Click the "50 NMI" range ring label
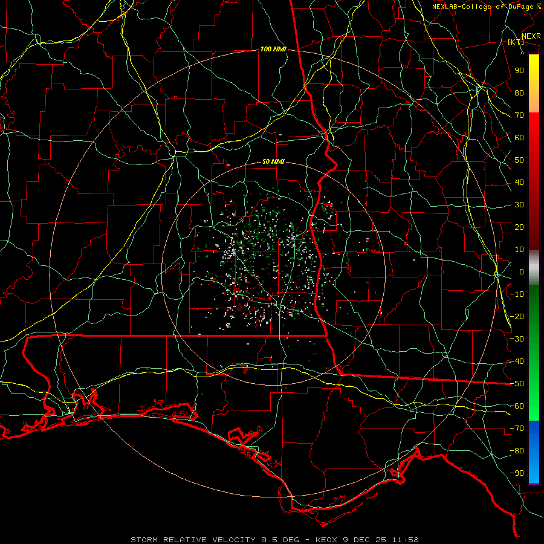The height and width of the screenshot is (544, 544). 273,161
